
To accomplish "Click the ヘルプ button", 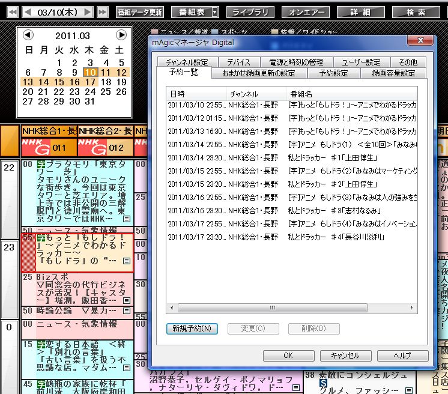I will point(402,356).
